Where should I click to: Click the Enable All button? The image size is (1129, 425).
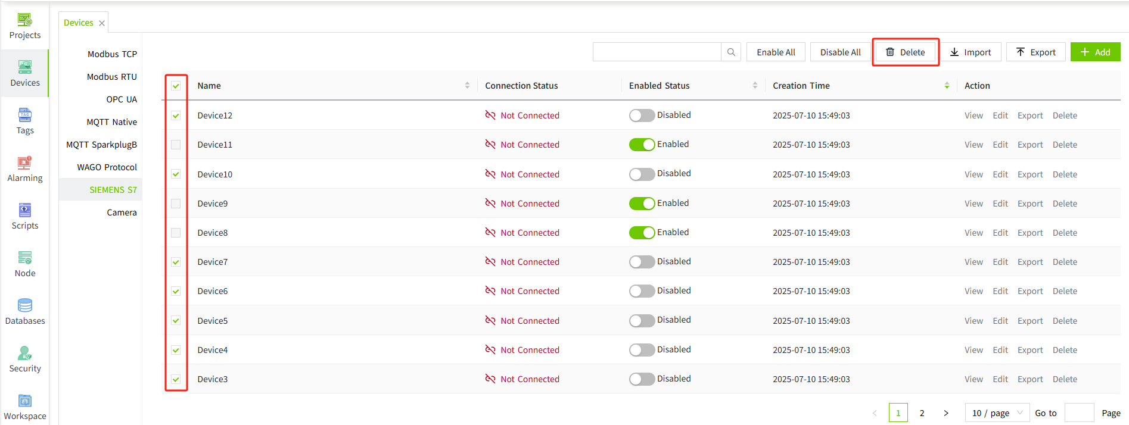[x=776, y=52]
